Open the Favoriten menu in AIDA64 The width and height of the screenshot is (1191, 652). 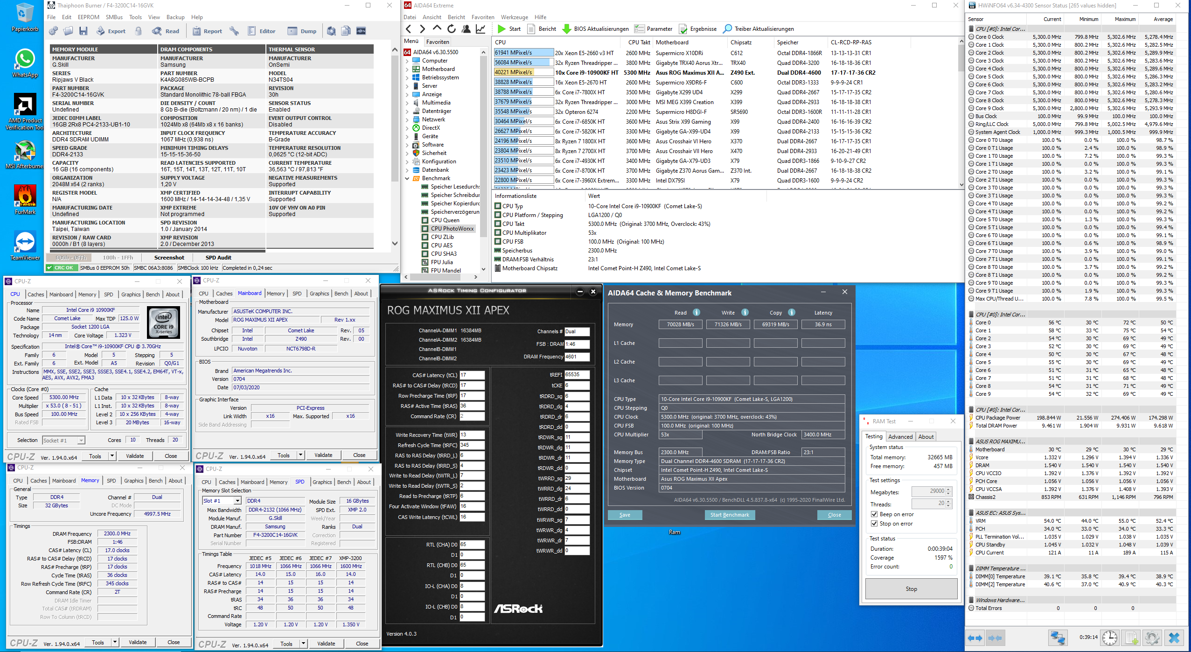pyautogui.click(x=482, y=17)
